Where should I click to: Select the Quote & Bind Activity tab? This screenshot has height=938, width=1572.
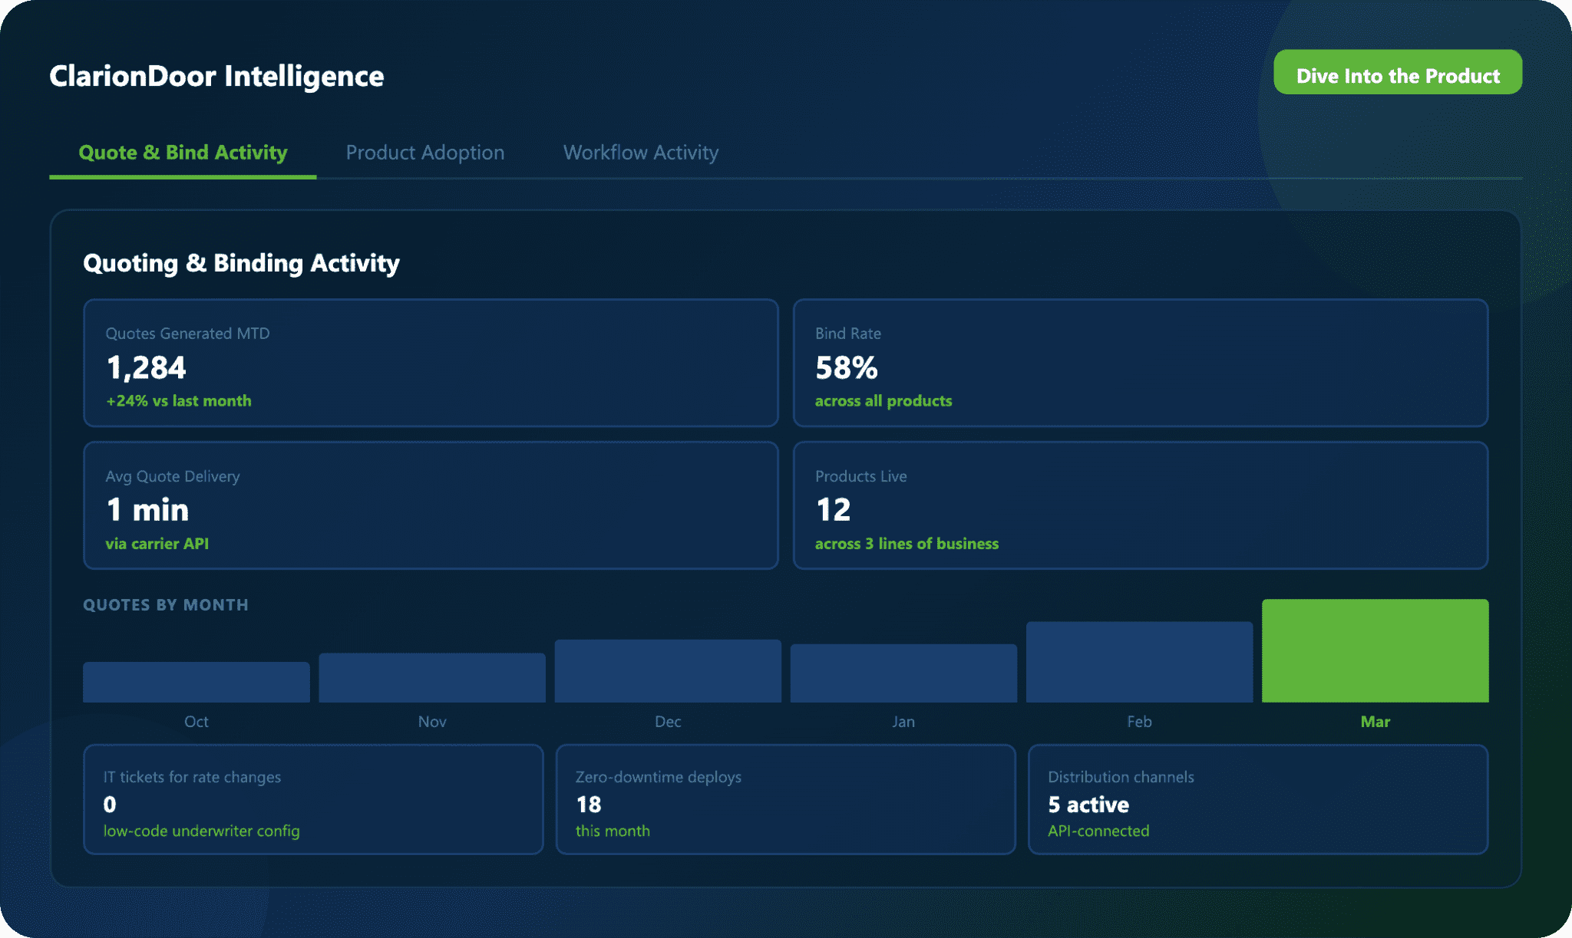click(x=183, y=153)
